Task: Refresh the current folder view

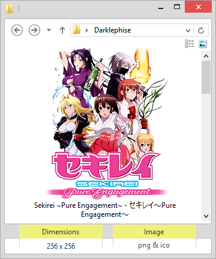Action: pos(201,30)
